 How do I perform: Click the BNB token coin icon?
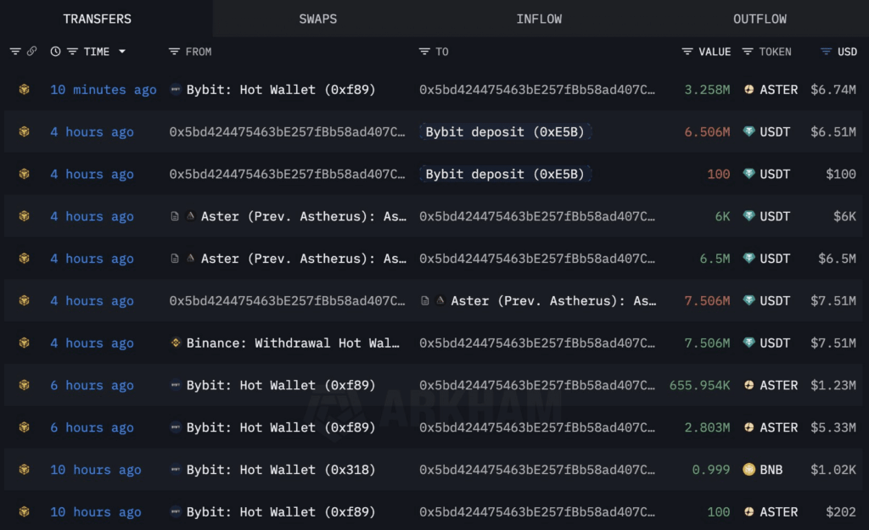[x=748, y=470]
